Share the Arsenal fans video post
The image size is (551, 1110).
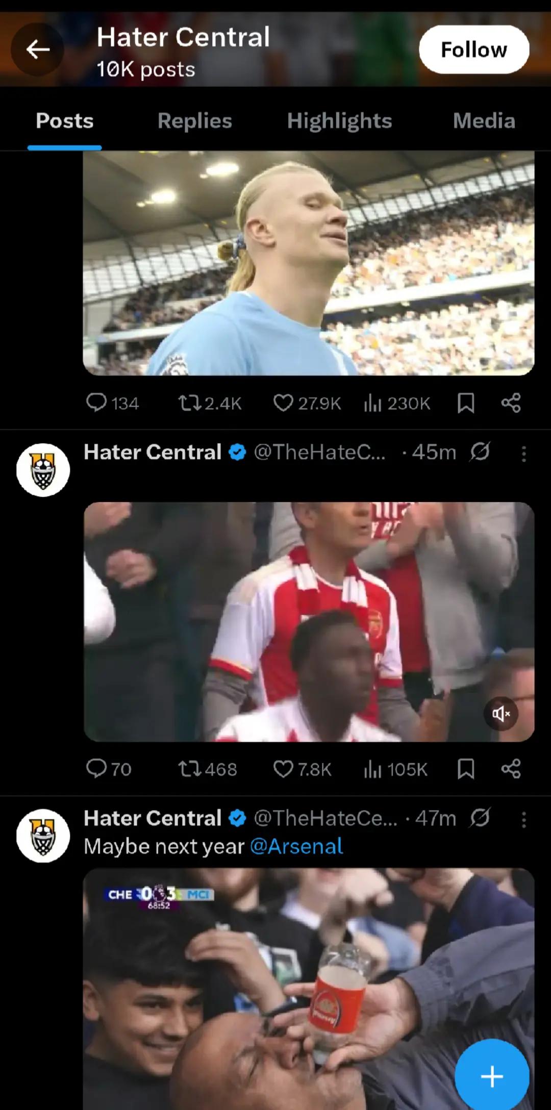point(511,769)
